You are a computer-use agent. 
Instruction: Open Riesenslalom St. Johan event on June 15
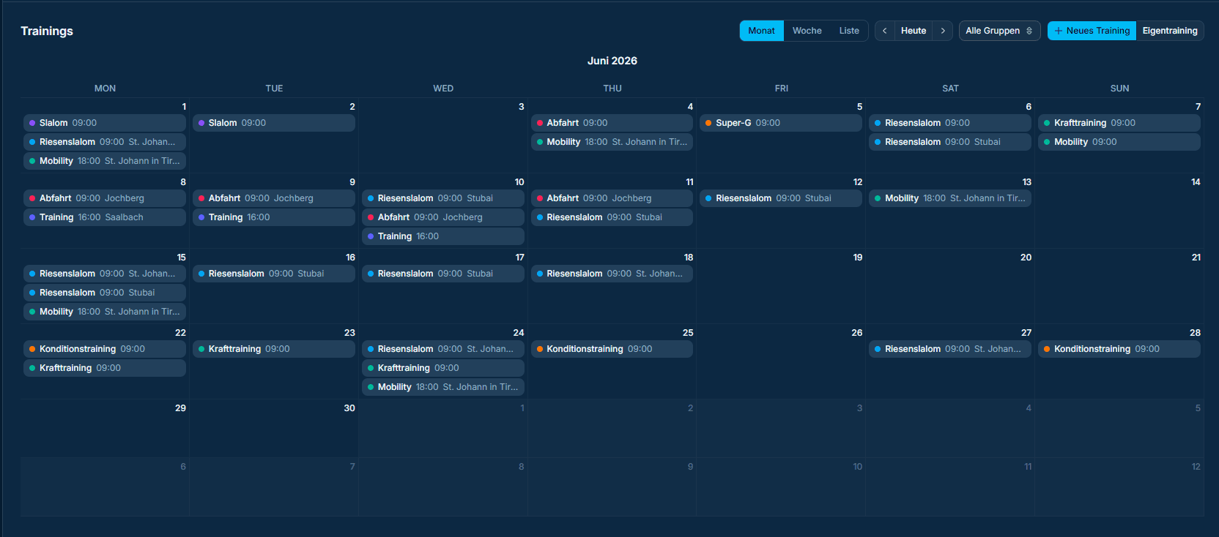105,274
